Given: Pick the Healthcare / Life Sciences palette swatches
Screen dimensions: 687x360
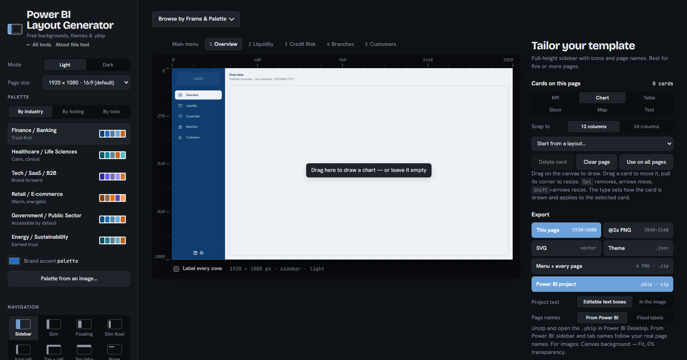Looking at the screenshot, I should [112, 155].
